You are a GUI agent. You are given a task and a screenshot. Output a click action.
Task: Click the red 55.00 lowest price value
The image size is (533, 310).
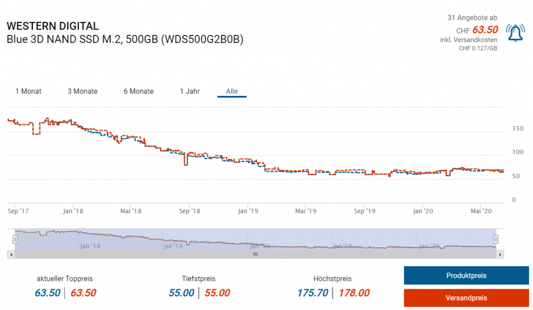tap(217, 293)
